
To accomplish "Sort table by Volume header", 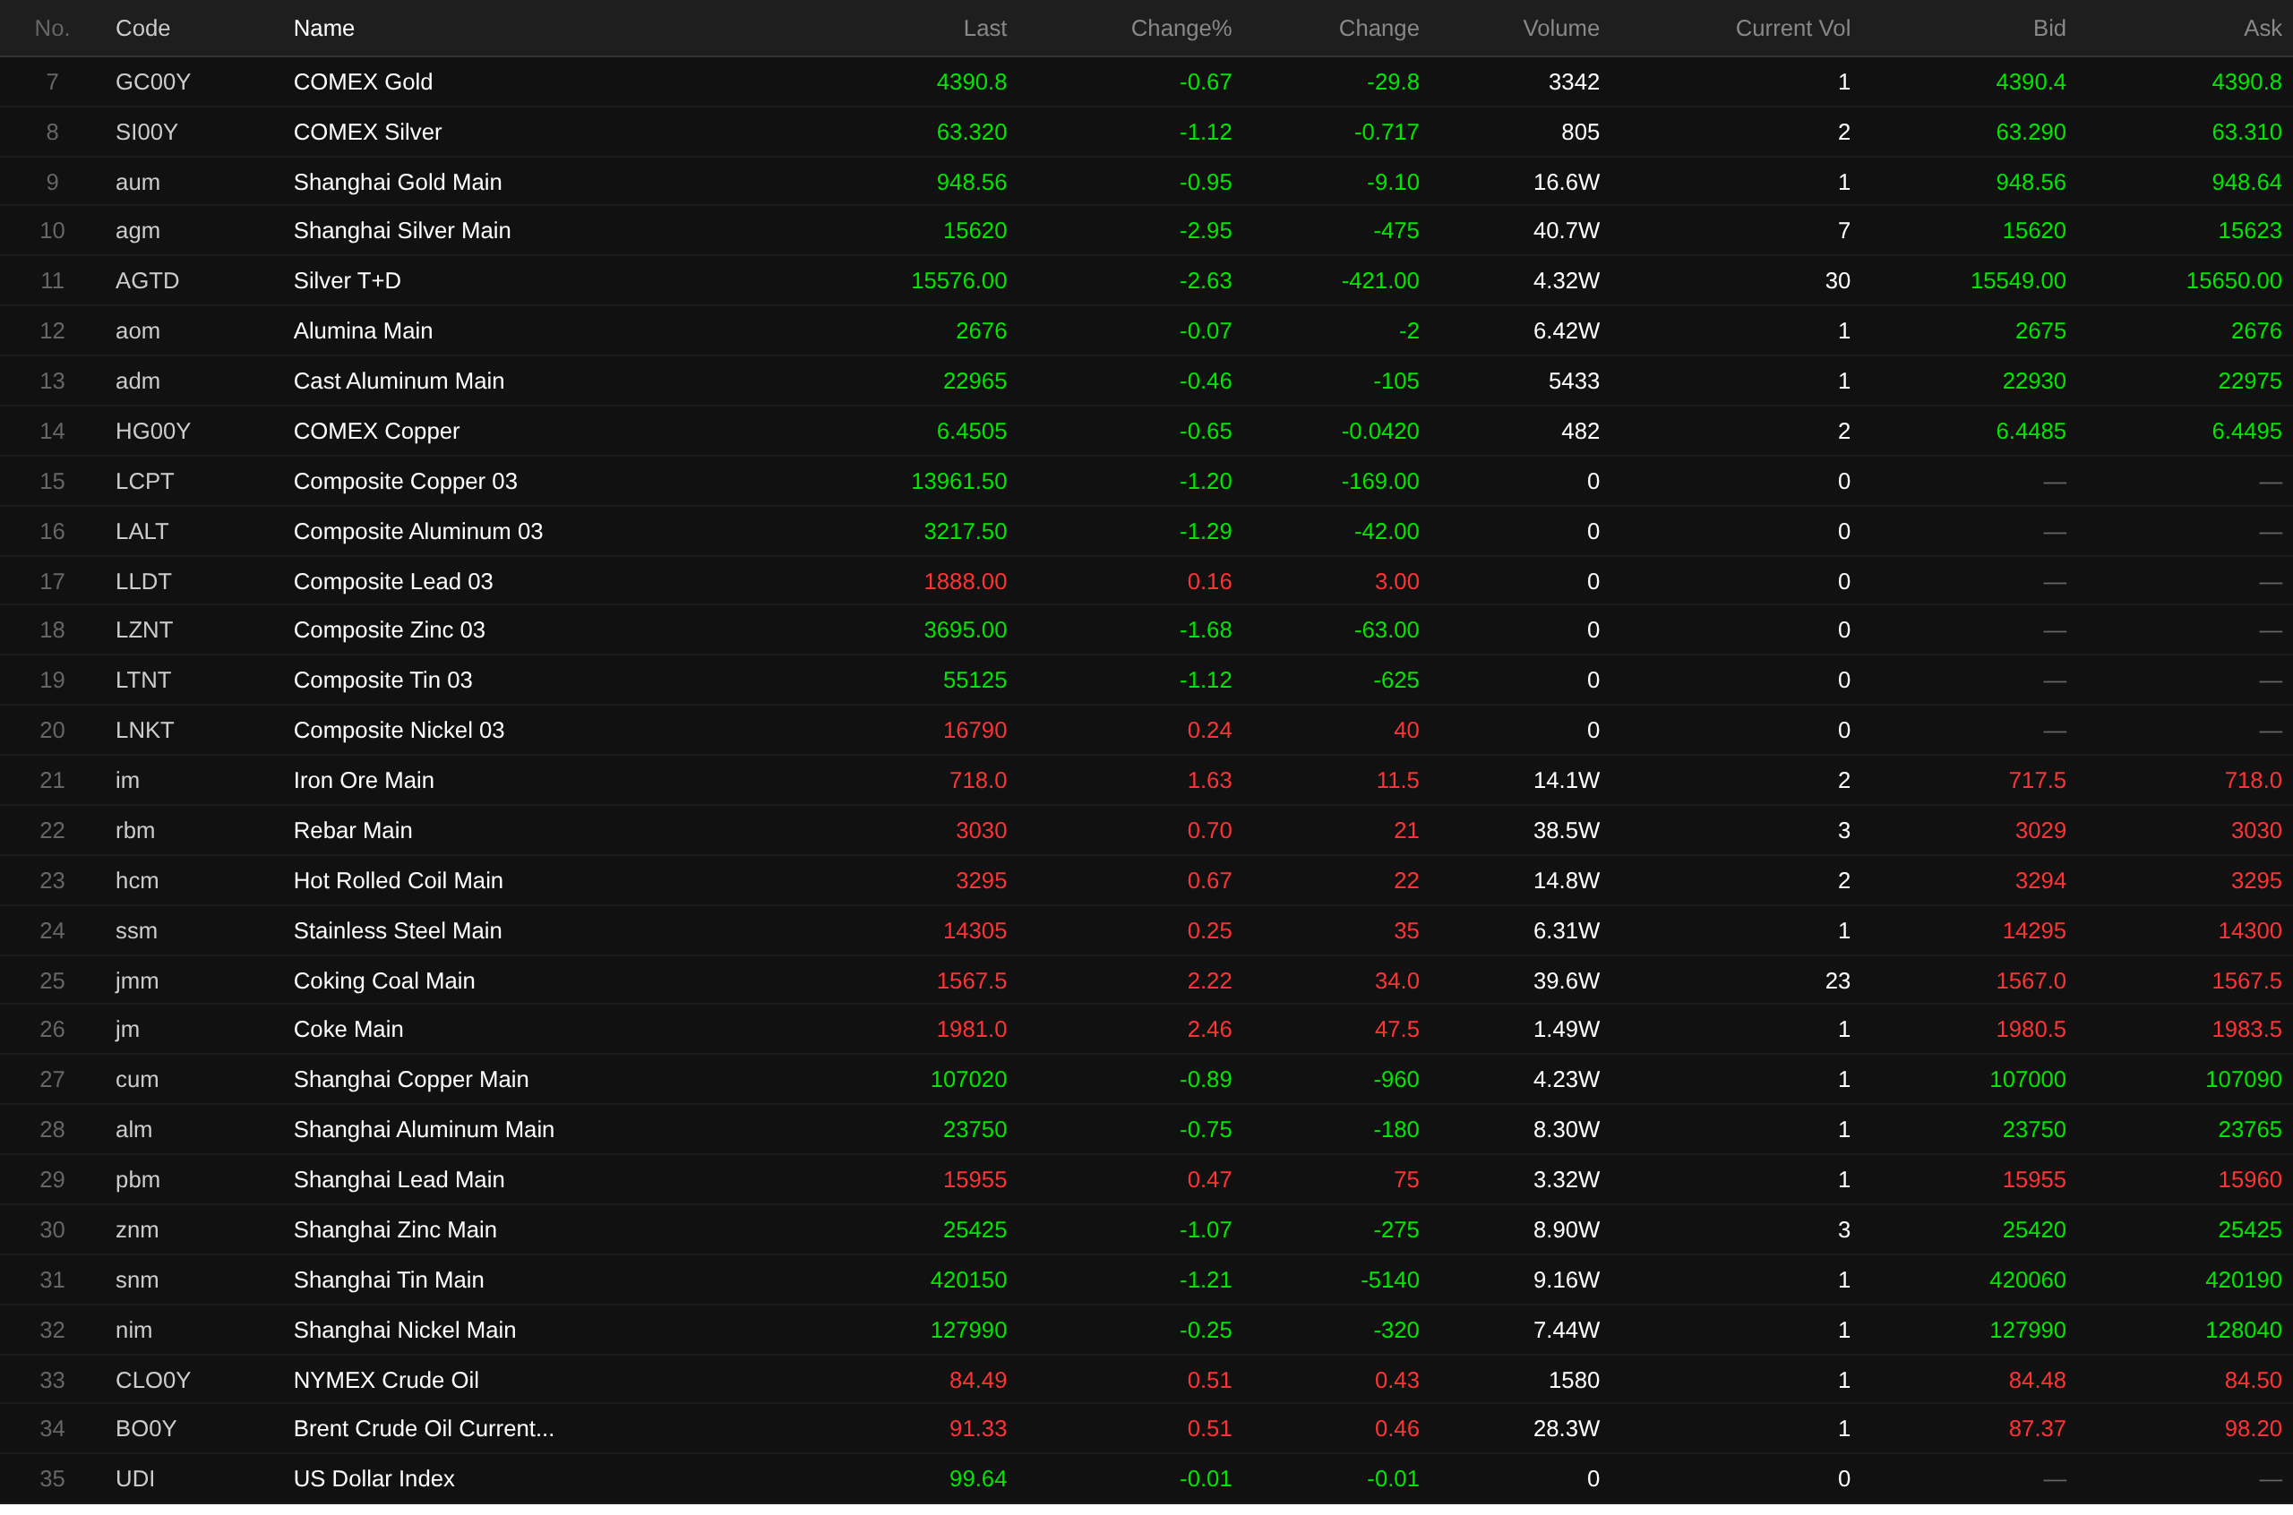I will click(x=1560, y=28).
